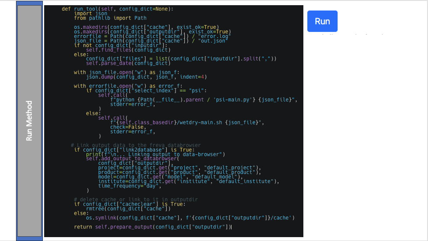Click the 'rmtree(config_dict["cache"])' line

(129, 208)
